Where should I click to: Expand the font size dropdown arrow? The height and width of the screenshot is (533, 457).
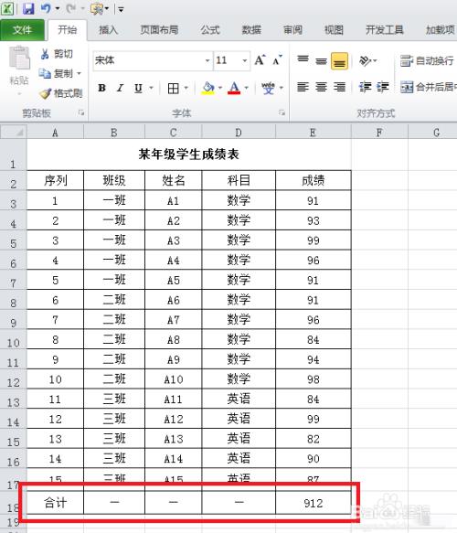245,61
